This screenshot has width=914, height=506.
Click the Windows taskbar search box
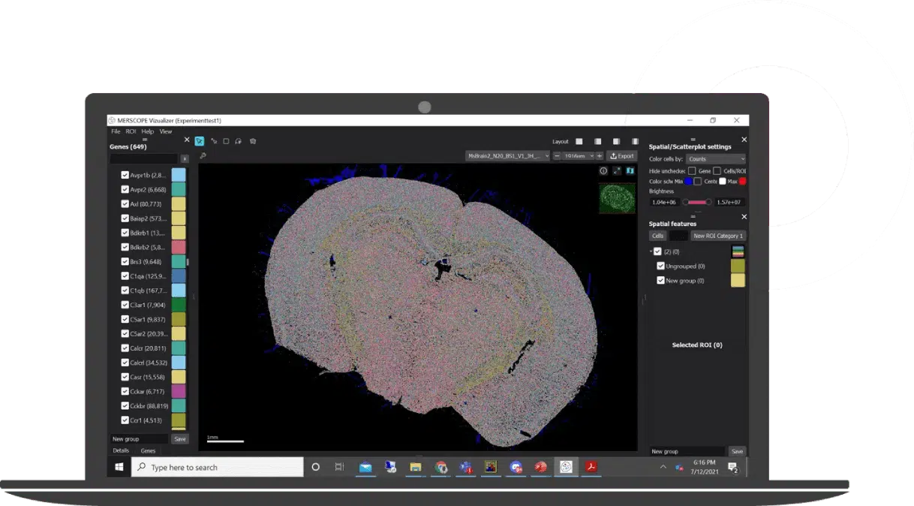218,467
